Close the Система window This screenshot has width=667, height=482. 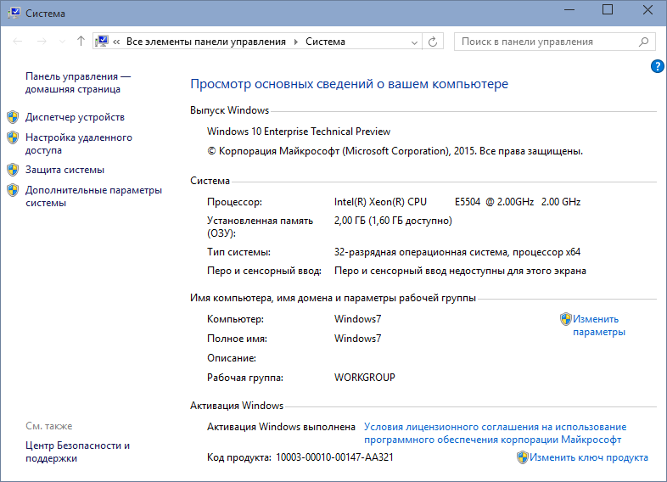coord(647,9)
